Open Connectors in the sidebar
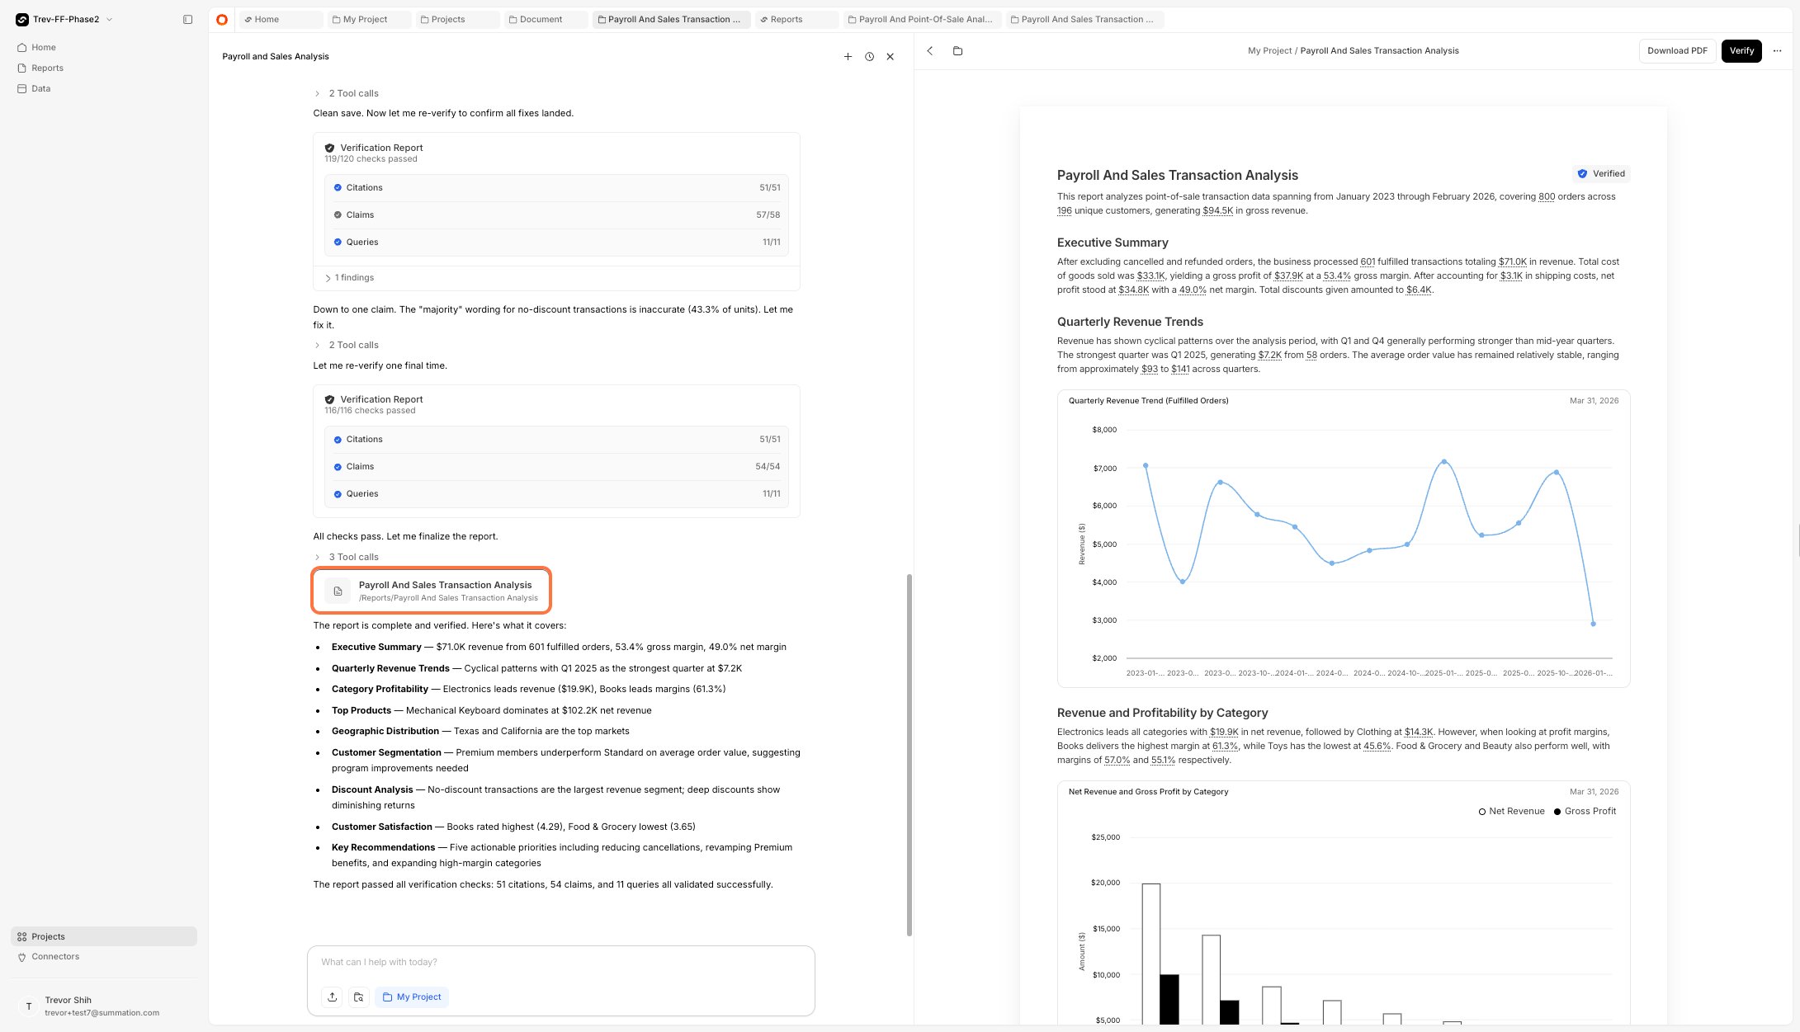The height and width of the screenshot is (1032, 1800). [55, 956]
